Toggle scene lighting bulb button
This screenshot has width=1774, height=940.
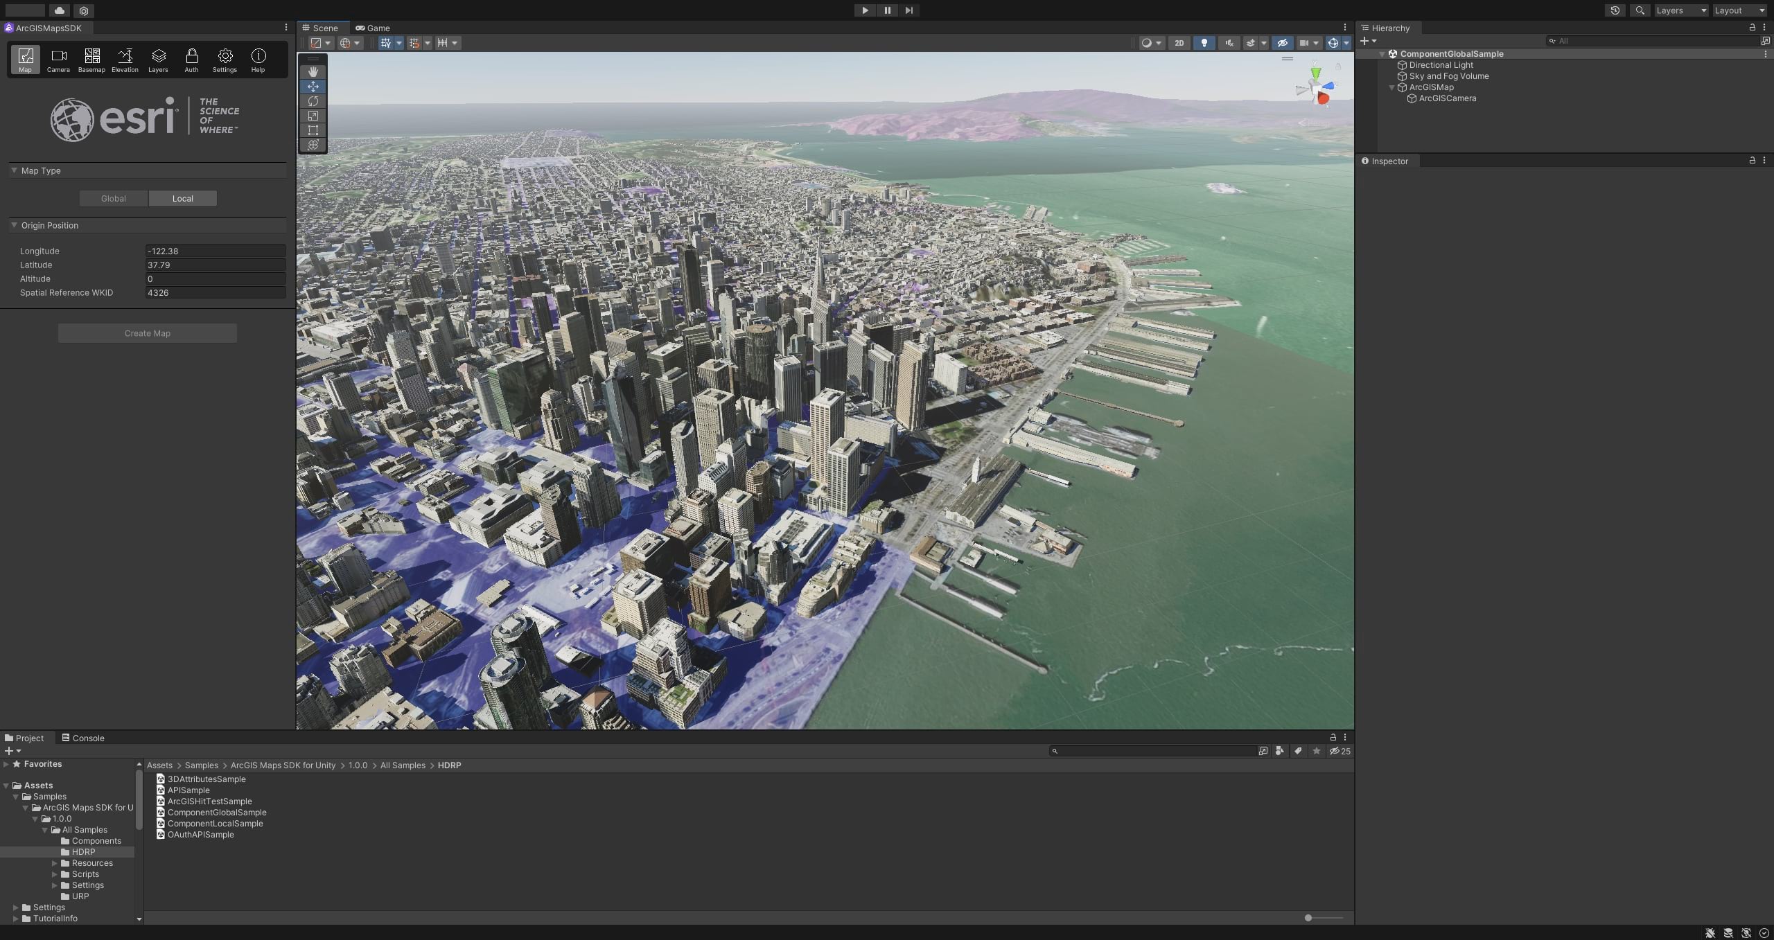click(x=1204, y=43)
